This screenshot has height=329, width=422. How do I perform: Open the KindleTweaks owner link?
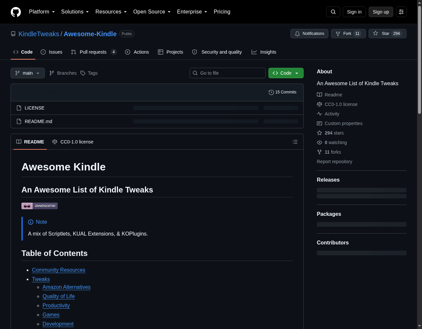click(39, 34)
